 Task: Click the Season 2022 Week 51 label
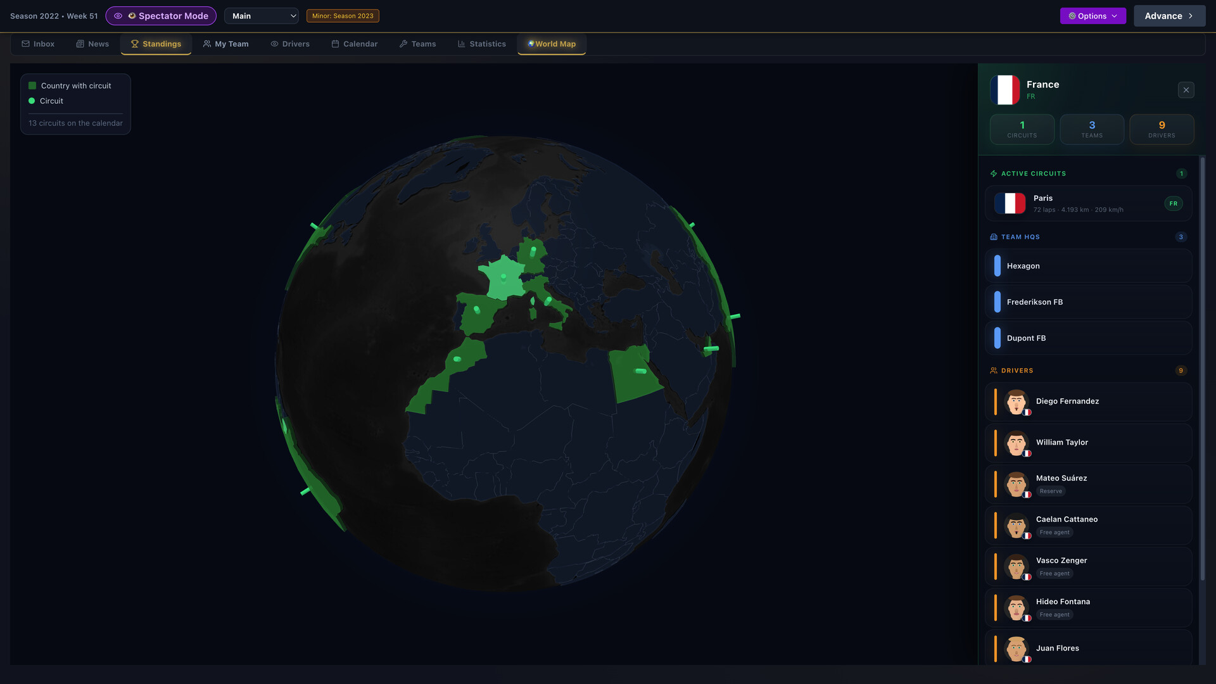[x=54, y=16]
